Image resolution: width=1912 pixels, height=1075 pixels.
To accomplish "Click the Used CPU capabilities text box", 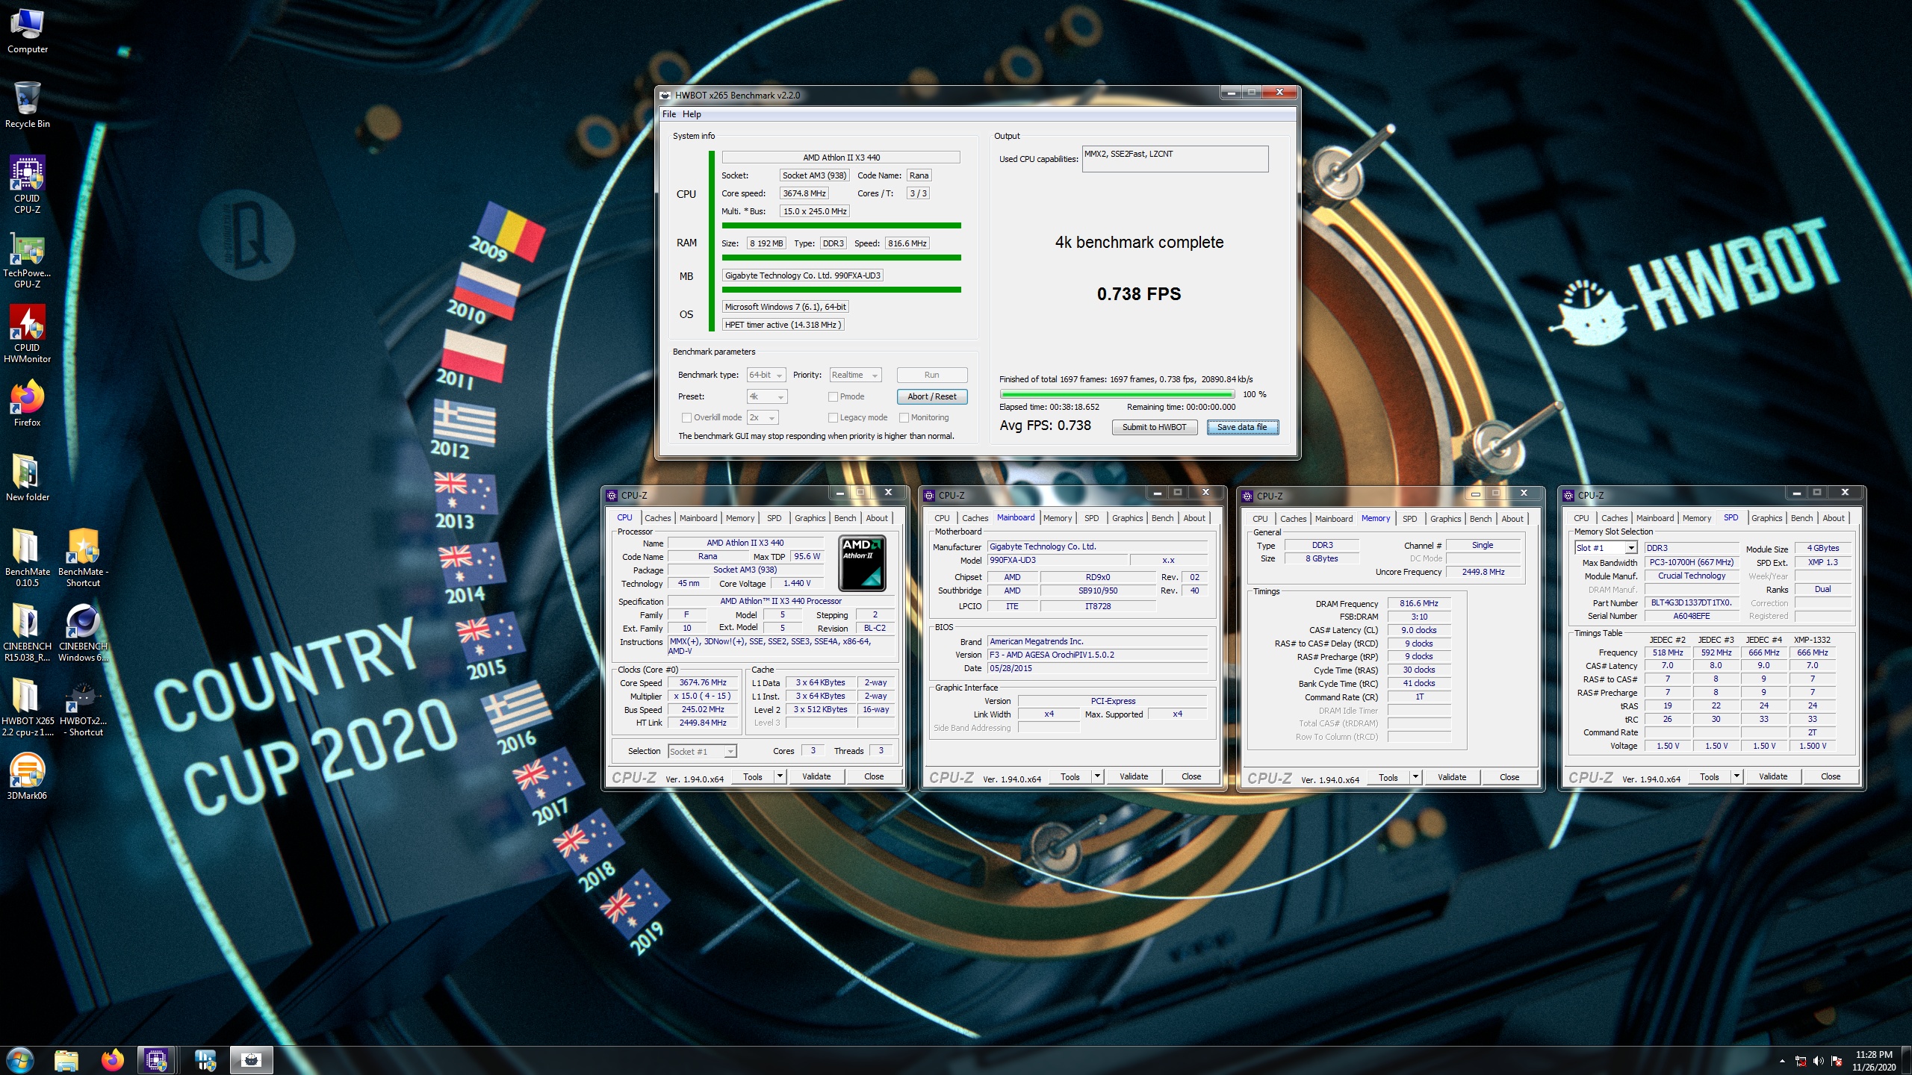I will [1175, 159].
